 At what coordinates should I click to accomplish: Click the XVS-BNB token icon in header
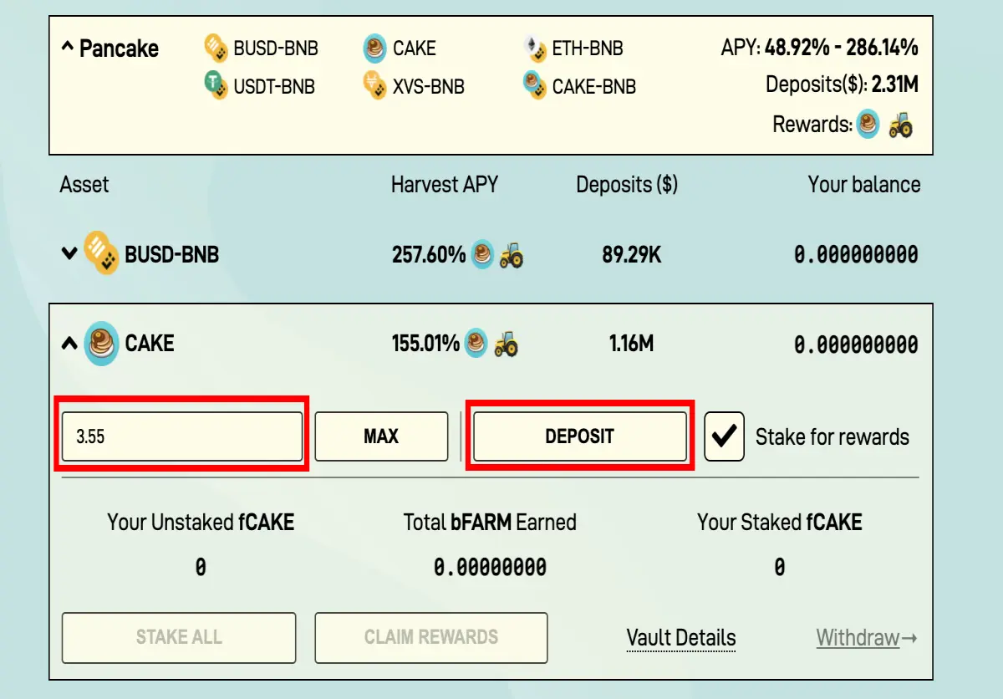point(375,85)
